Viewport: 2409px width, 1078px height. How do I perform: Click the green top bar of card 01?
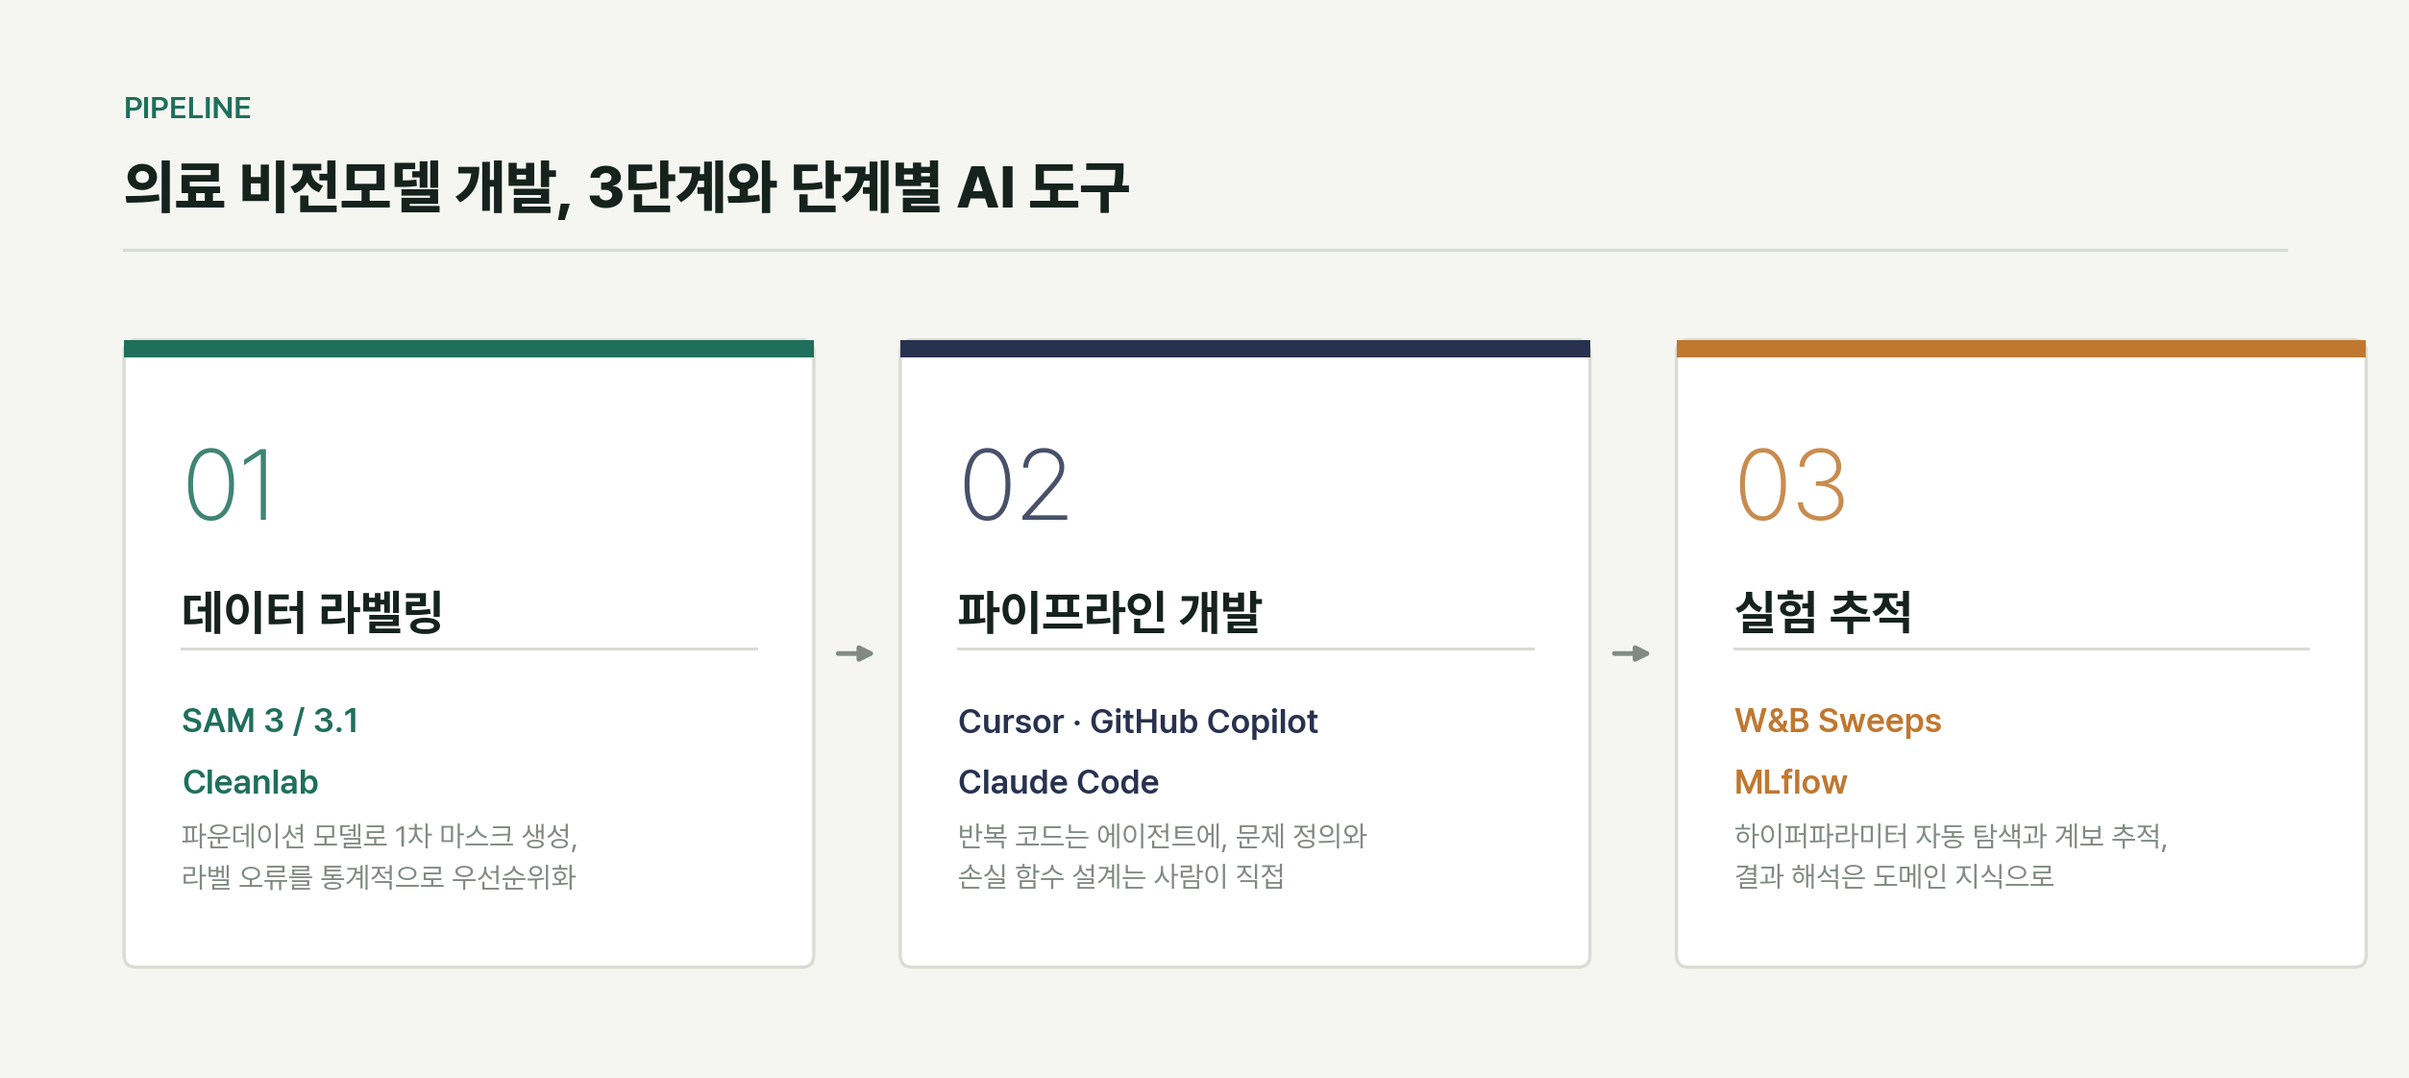pyautogui.click(x=469, y=348)
